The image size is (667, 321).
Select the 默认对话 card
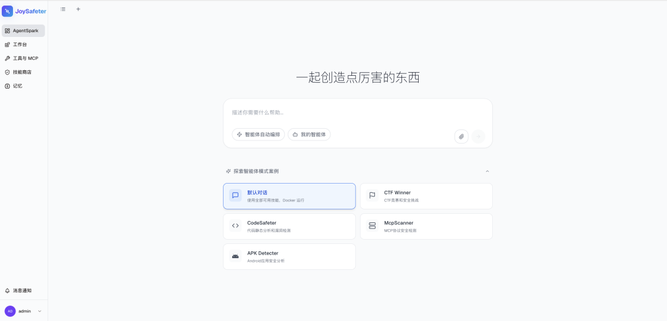[x=289, y=196]
